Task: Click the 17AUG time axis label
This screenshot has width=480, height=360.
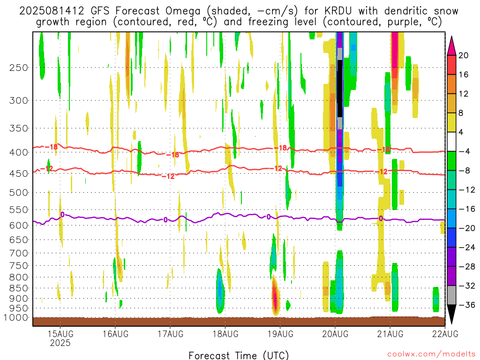Action: click(171, 334)
